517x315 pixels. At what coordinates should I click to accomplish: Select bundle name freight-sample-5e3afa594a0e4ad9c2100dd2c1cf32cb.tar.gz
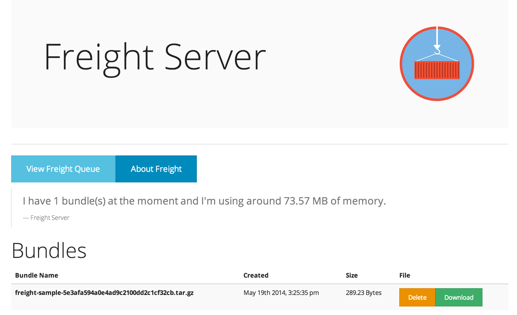[x=104, y=293]
